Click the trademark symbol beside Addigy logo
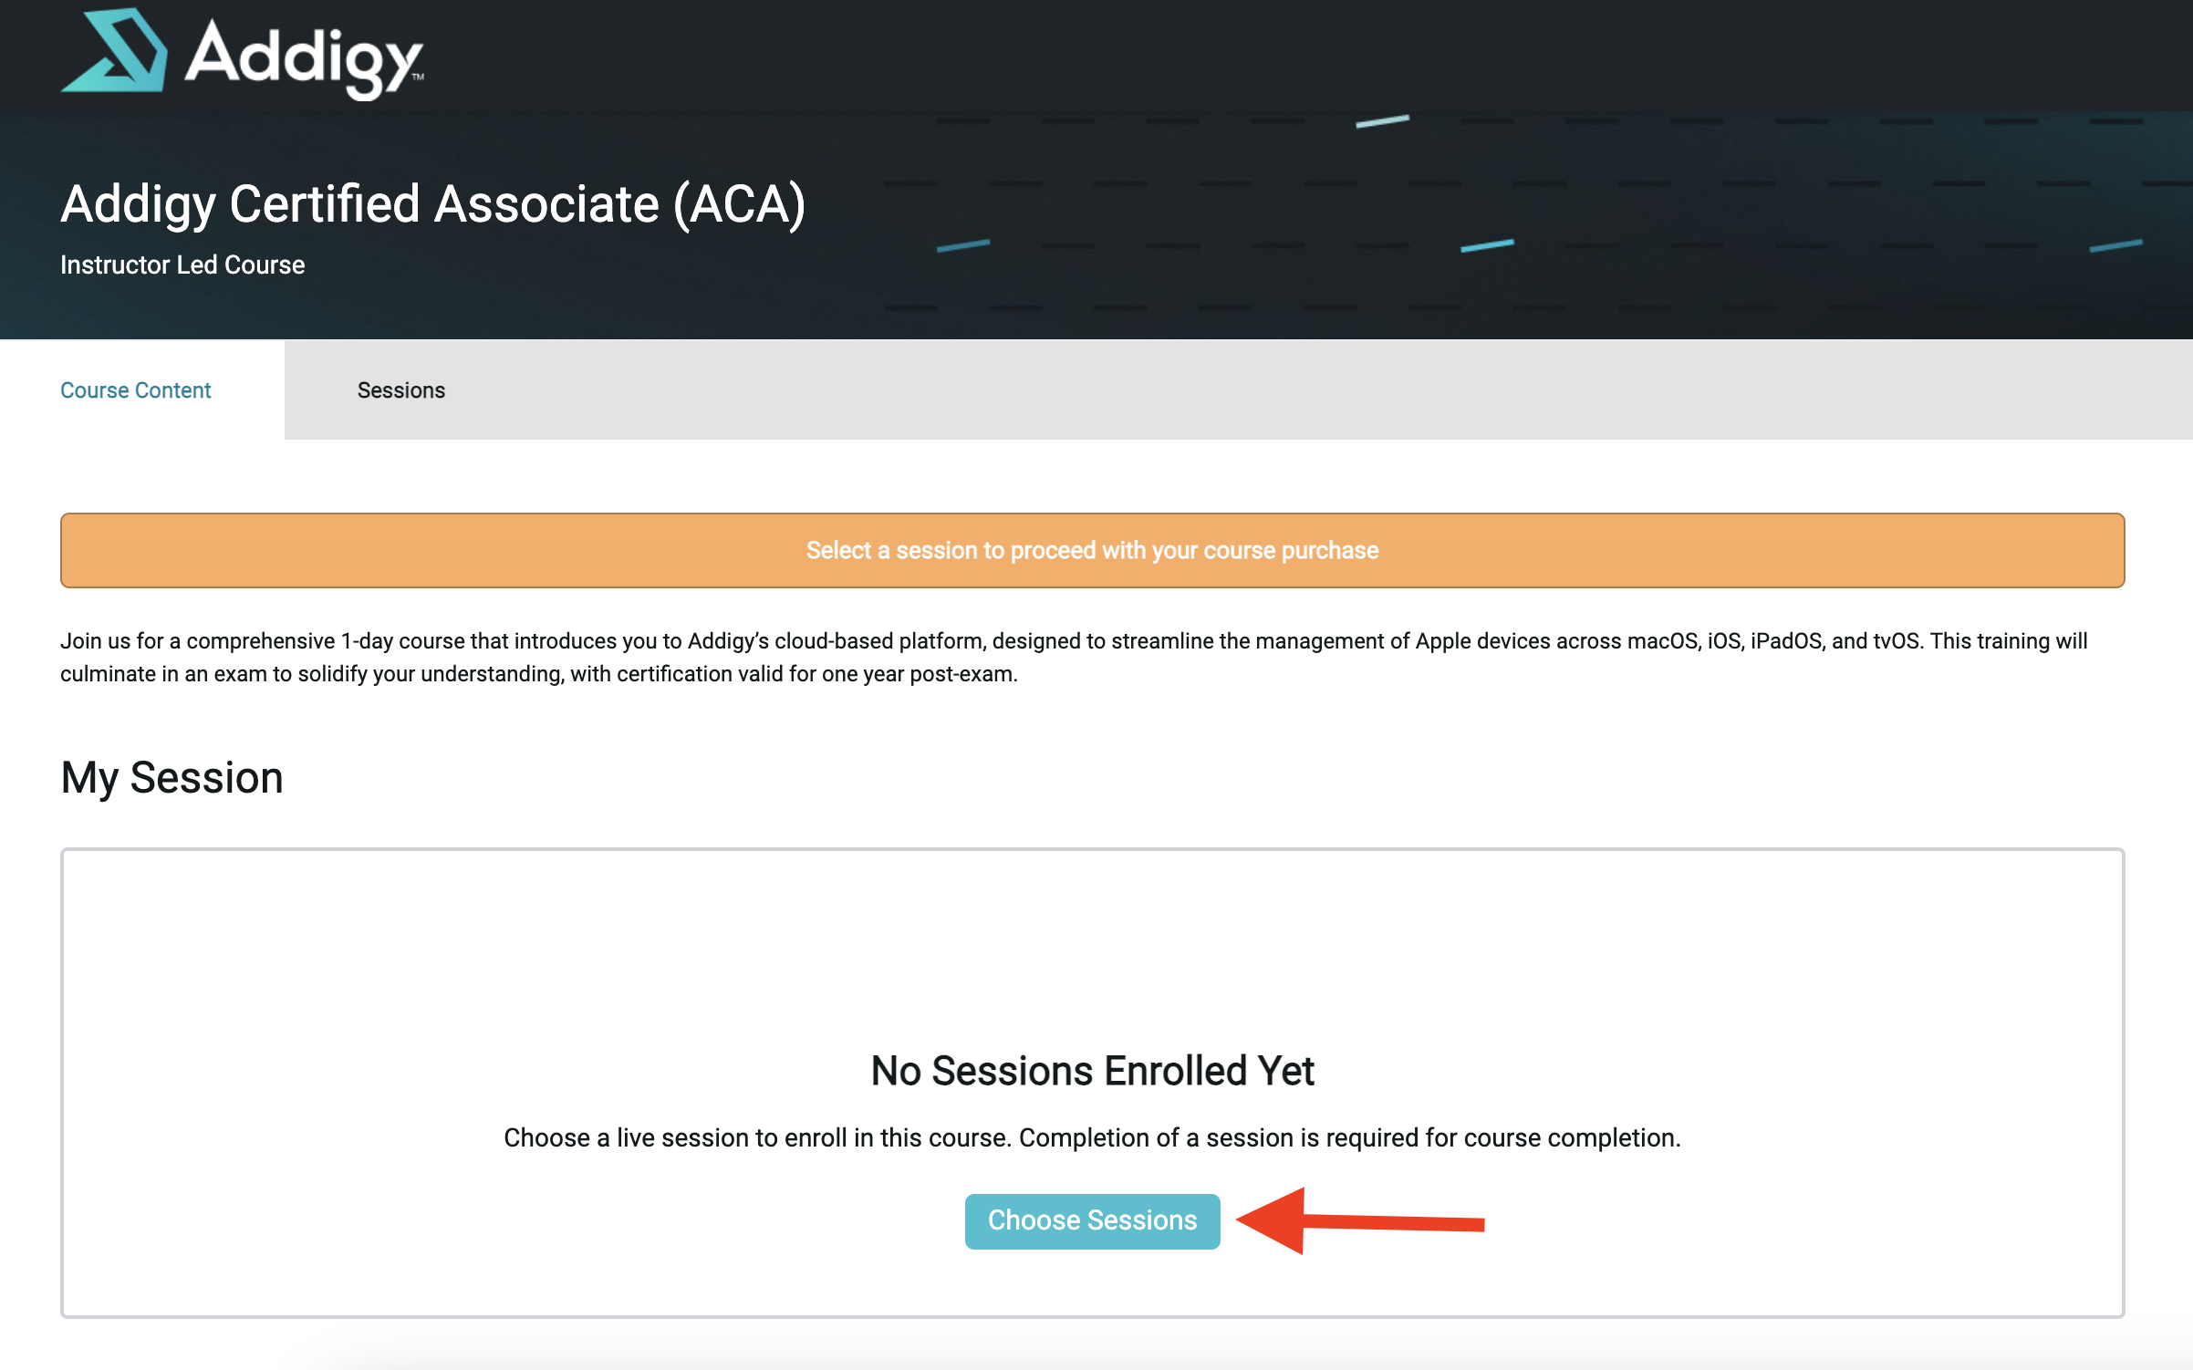 (418, 78)
